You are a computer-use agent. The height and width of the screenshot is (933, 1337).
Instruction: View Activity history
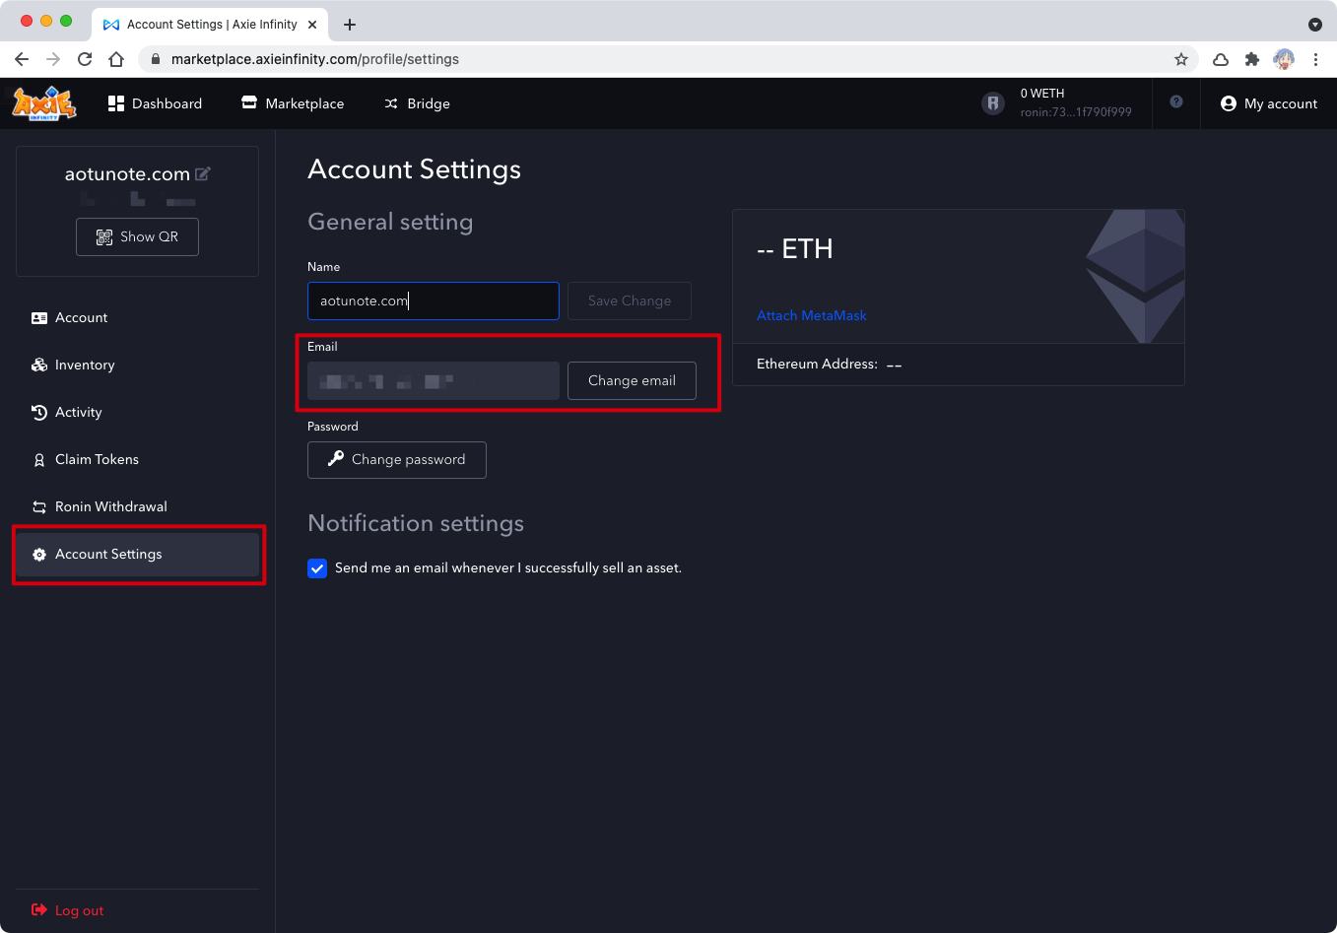click(137, 412)
